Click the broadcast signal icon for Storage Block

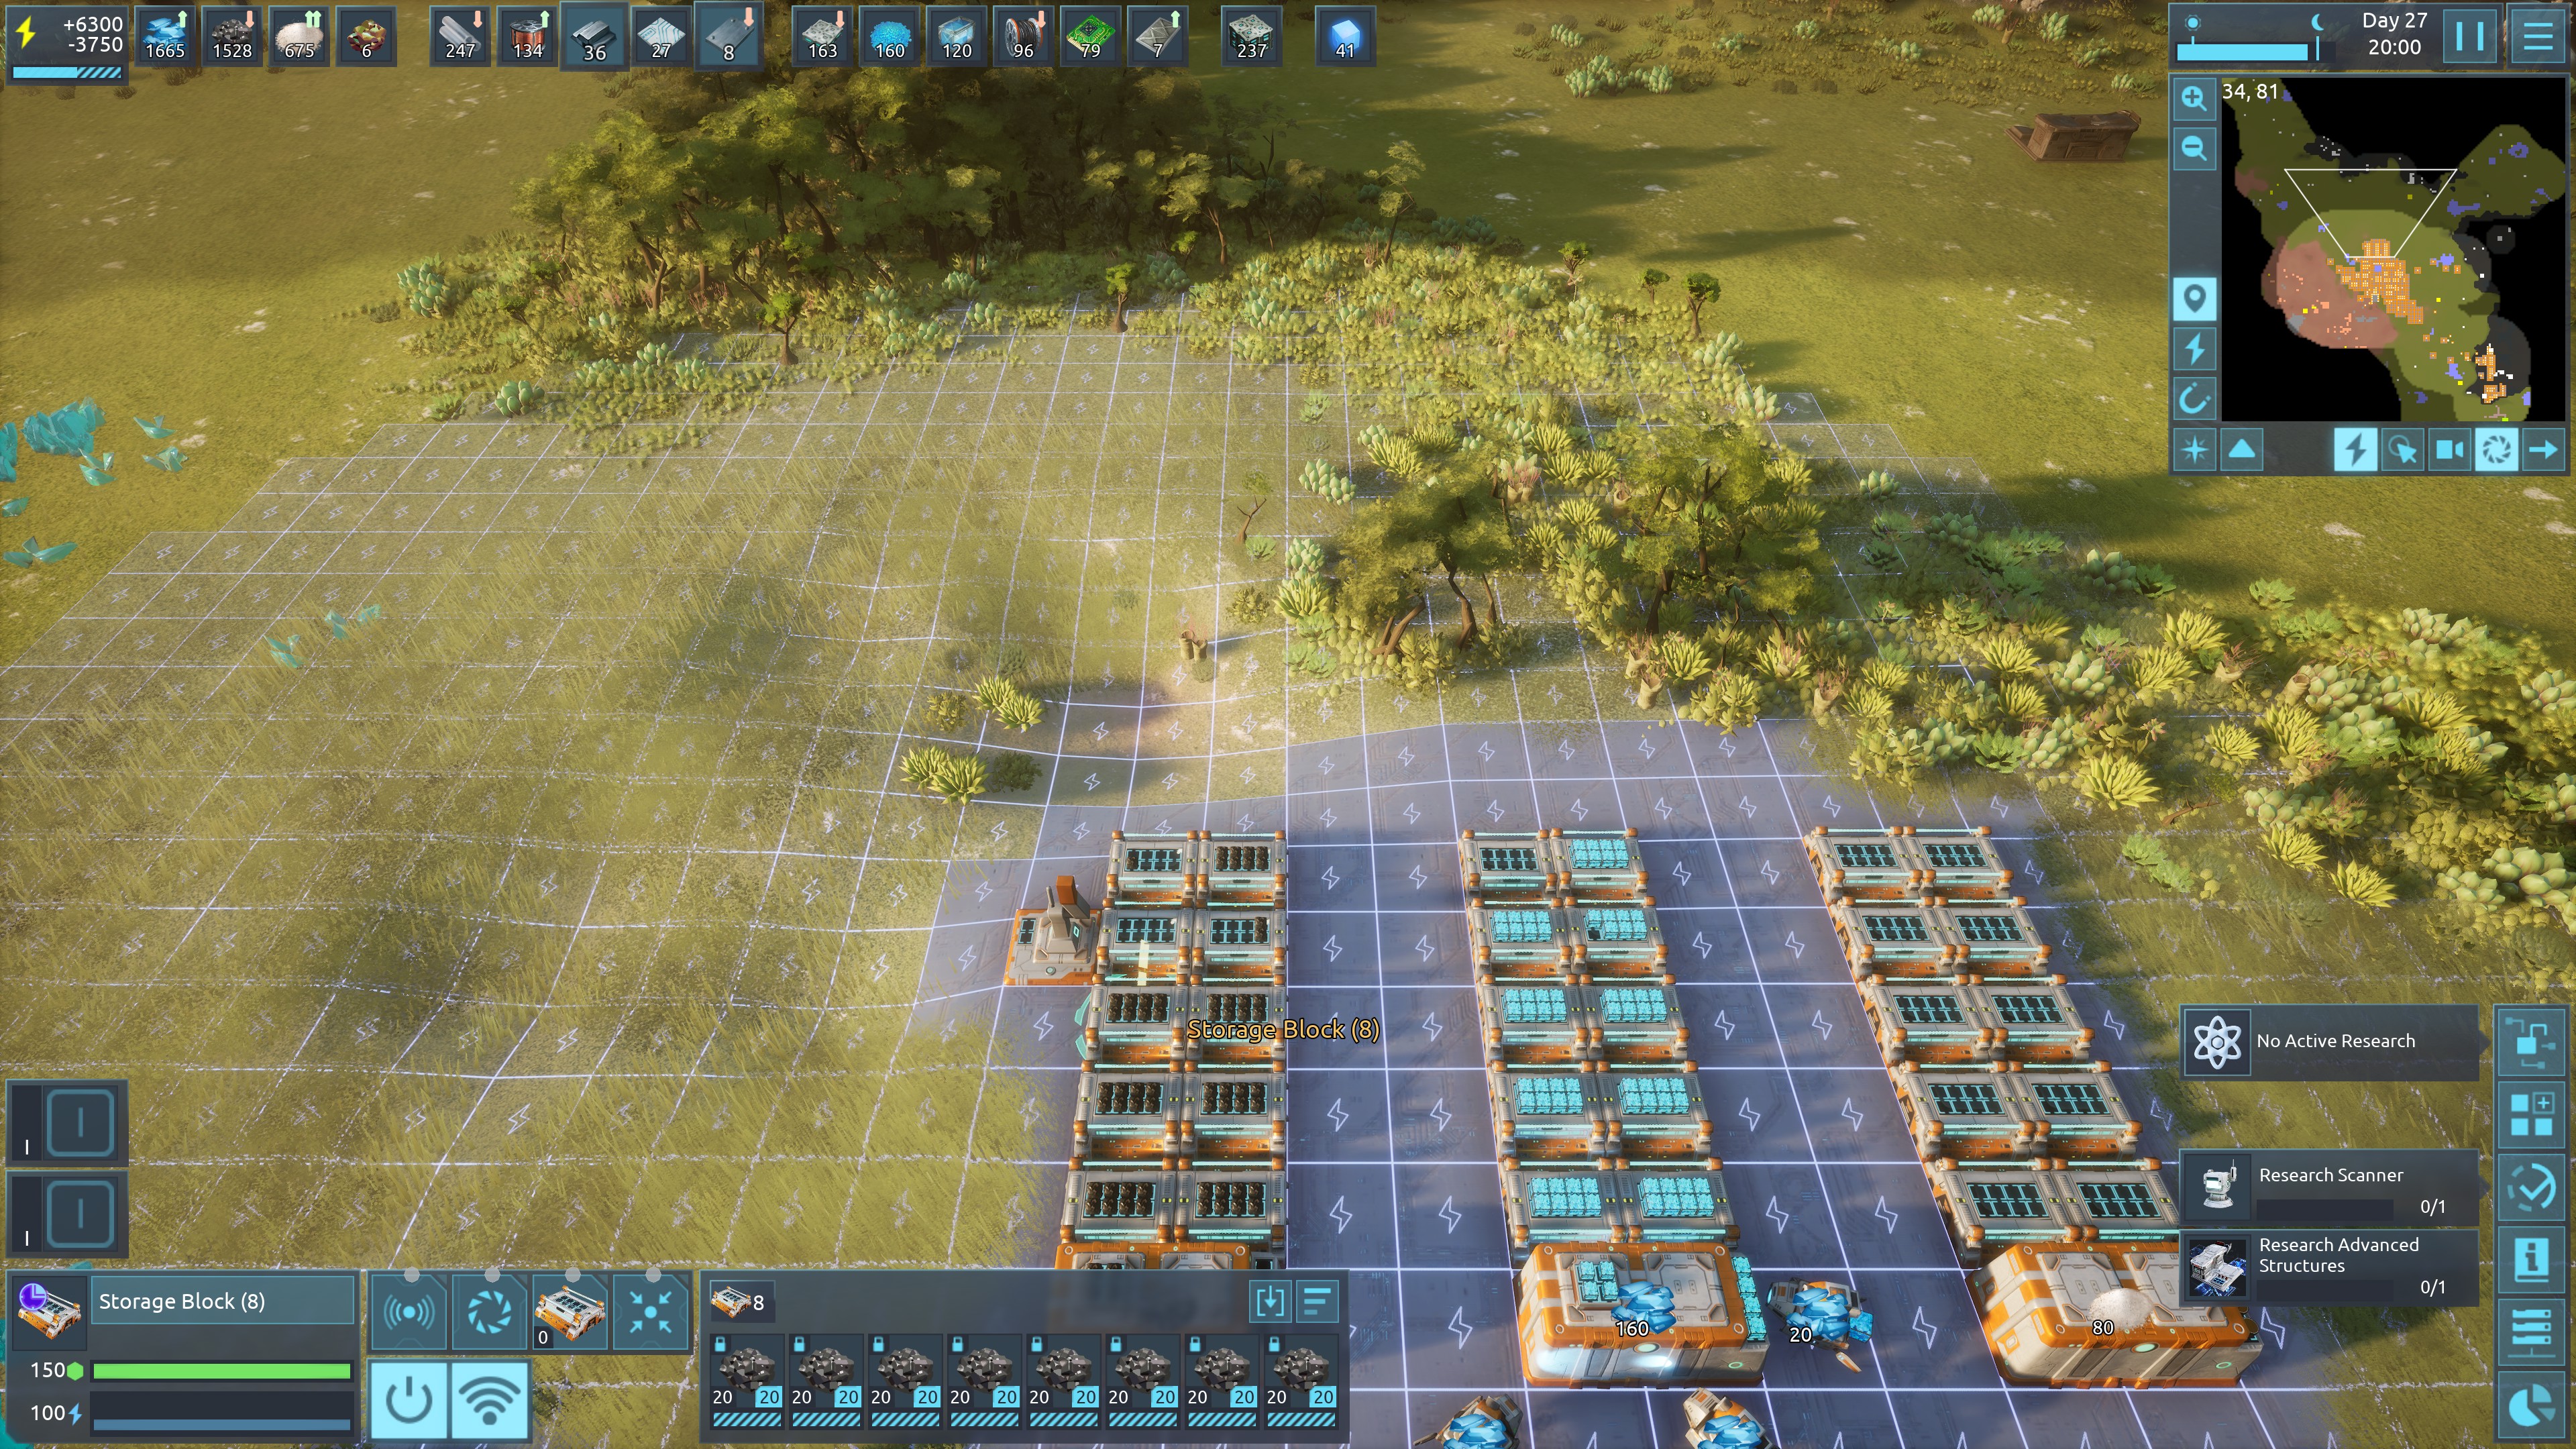click(x=409, y=1311)
